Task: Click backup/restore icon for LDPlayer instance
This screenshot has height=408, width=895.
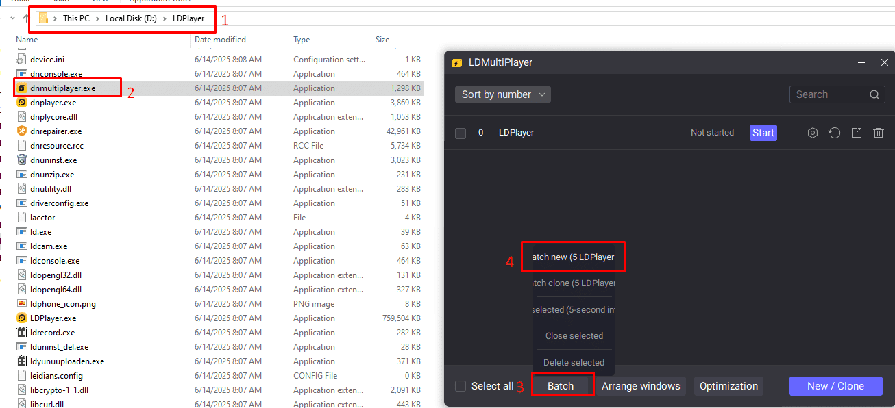Action: tap(834, 133)
